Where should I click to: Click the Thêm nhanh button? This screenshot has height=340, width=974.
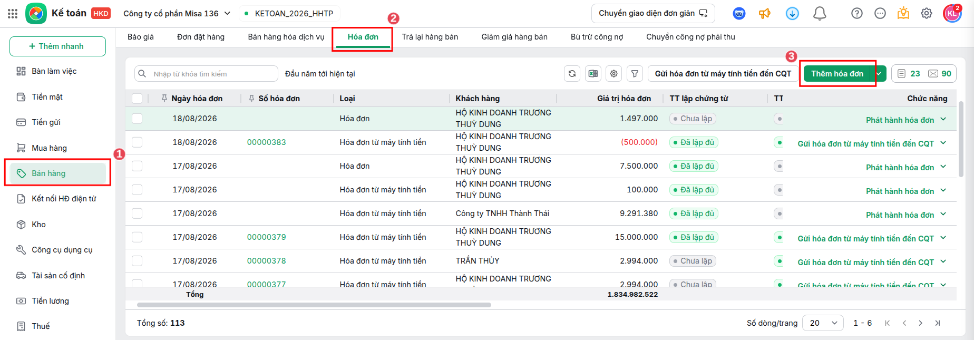[x=57, y=46]
